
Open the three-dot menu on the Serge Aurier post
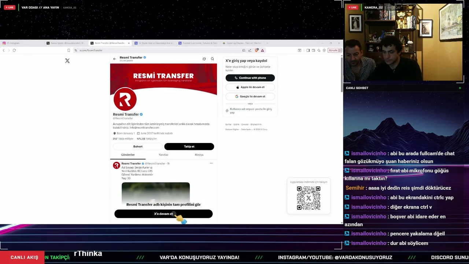[x=211, y=163]
